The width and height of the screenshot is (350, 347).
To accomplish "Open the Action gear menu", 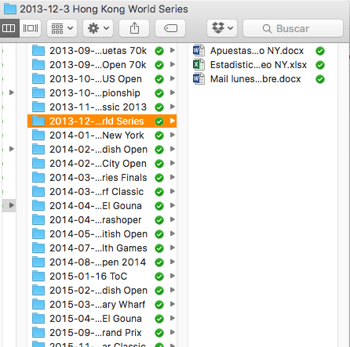I will (98, 28).
